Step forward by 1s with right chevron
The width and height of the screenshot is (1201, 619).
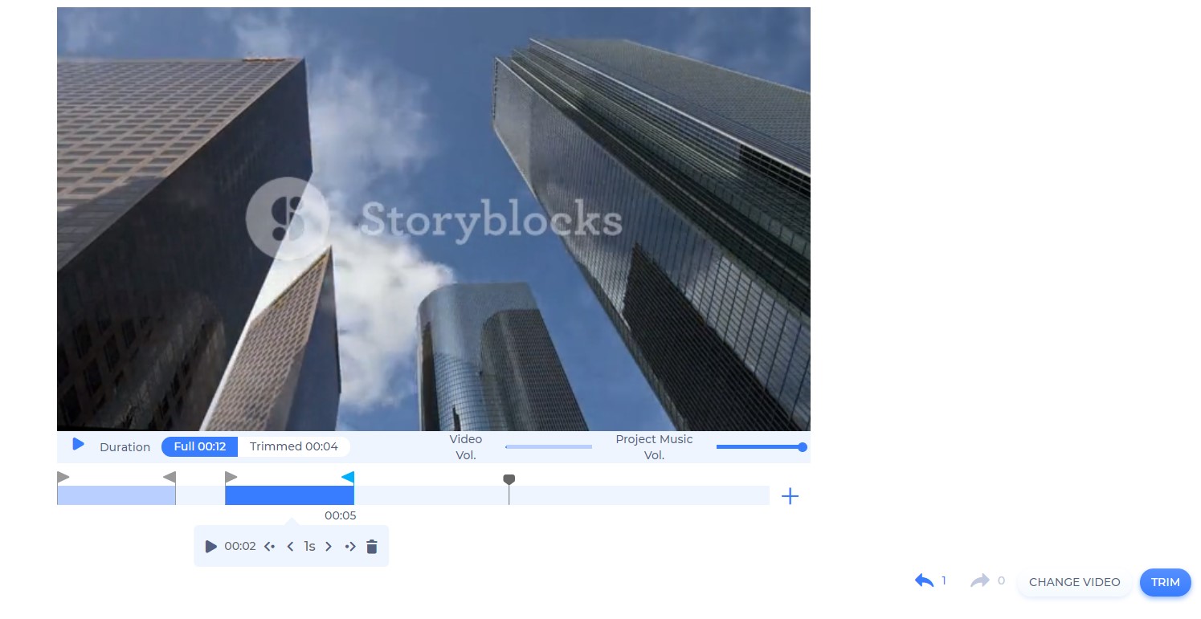coord(329,547)
